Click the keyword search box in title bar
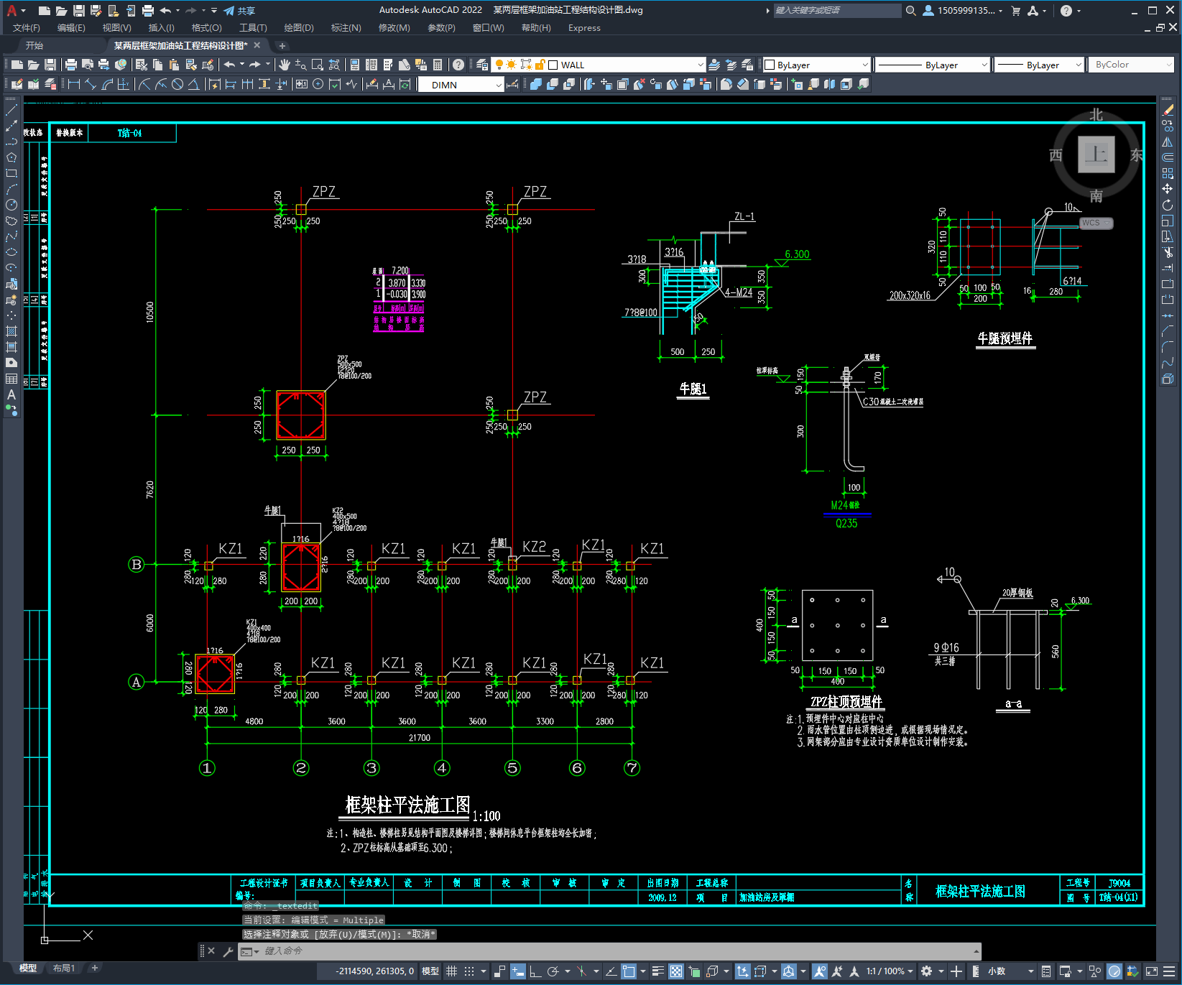The height and width of the screenshot is (985, 1182). coord(837,11)
